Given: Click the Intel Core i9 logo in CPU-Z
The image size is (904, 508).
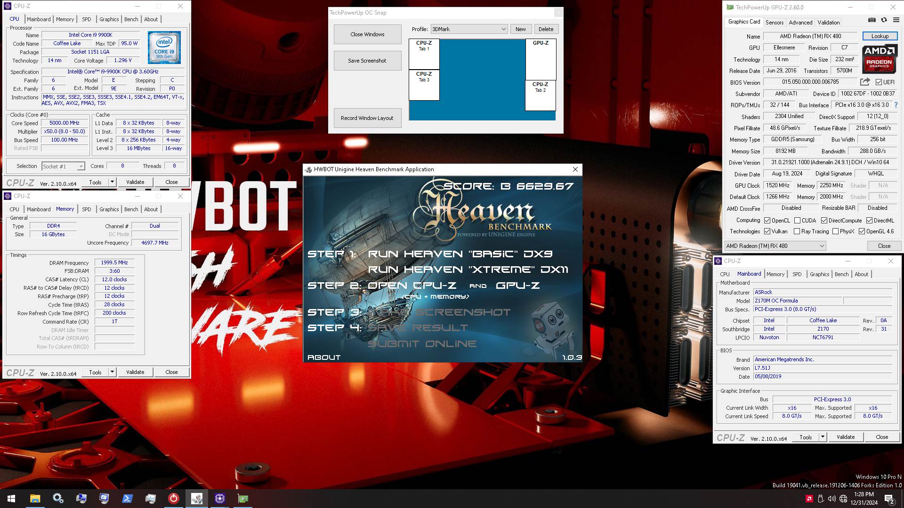Looking at the screenshot, I should (164, 48).
